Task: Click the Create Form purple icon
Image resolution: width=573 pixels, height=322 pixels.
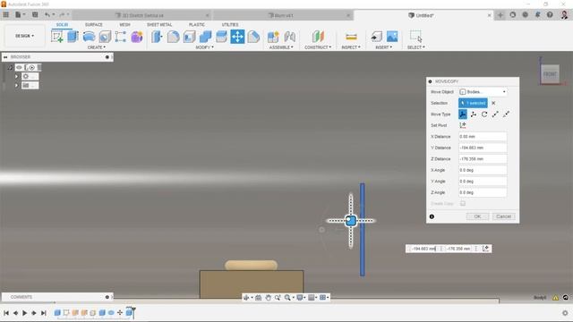Action: 137,37
